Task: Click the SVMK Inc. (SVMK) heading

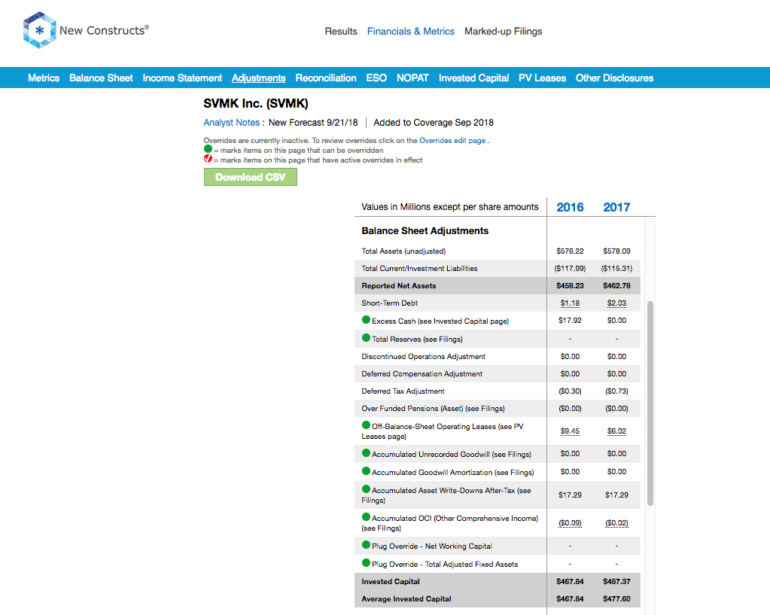Action: pyautogui.click(x=256, y=104)
